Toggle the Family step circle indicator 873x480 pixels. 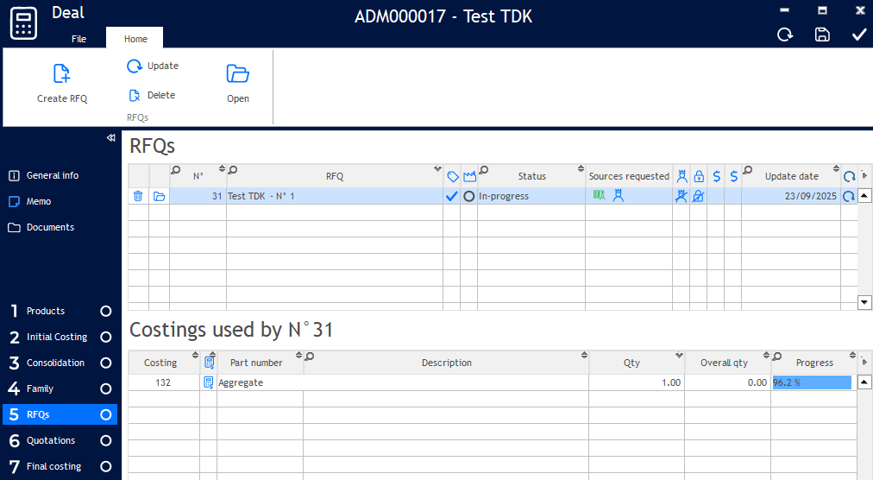(106, 389)
